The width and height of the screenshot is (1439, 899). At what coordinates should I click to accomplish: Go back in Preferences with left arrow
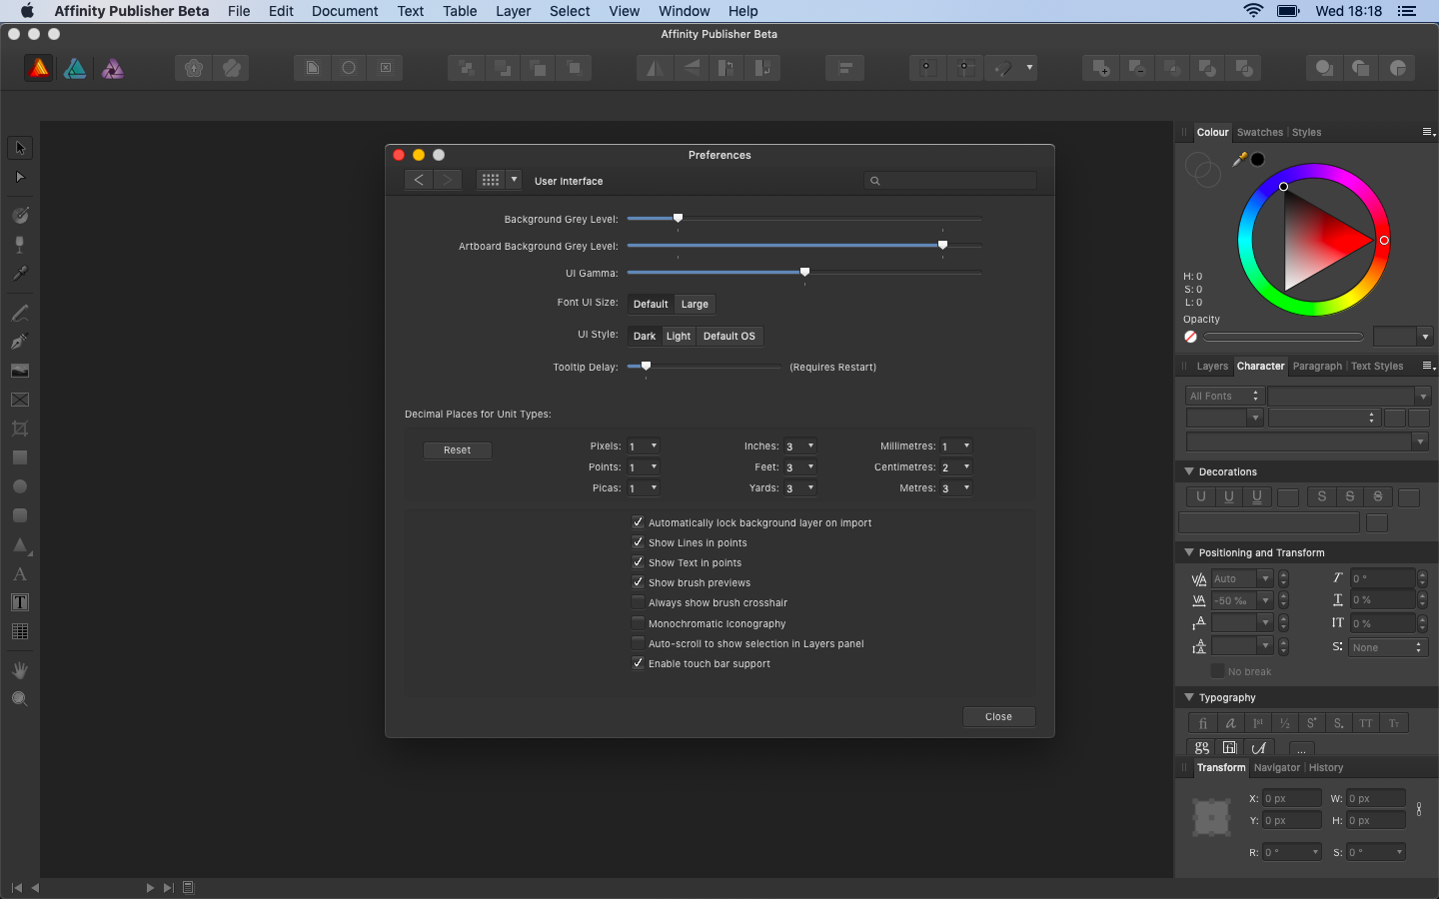[419, 180]
